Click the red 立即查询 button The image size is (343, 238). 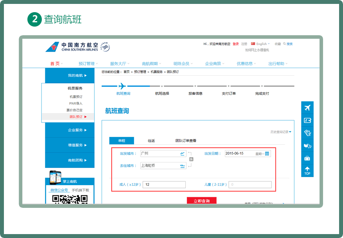click(201, 200)
